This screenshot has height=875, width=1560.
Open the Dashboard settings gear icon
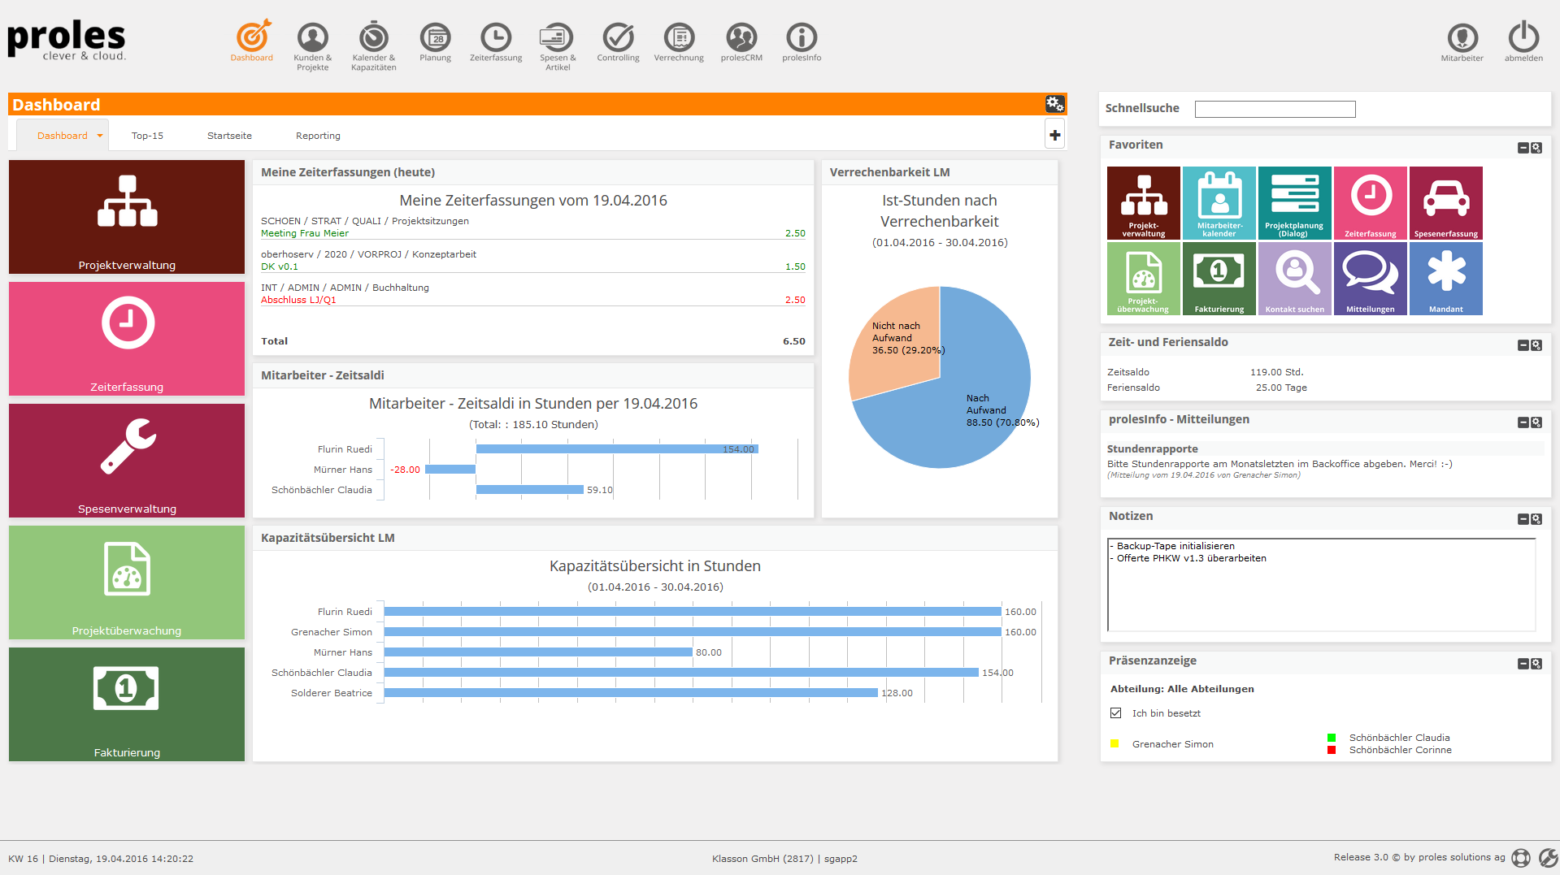click(1054, 104)
